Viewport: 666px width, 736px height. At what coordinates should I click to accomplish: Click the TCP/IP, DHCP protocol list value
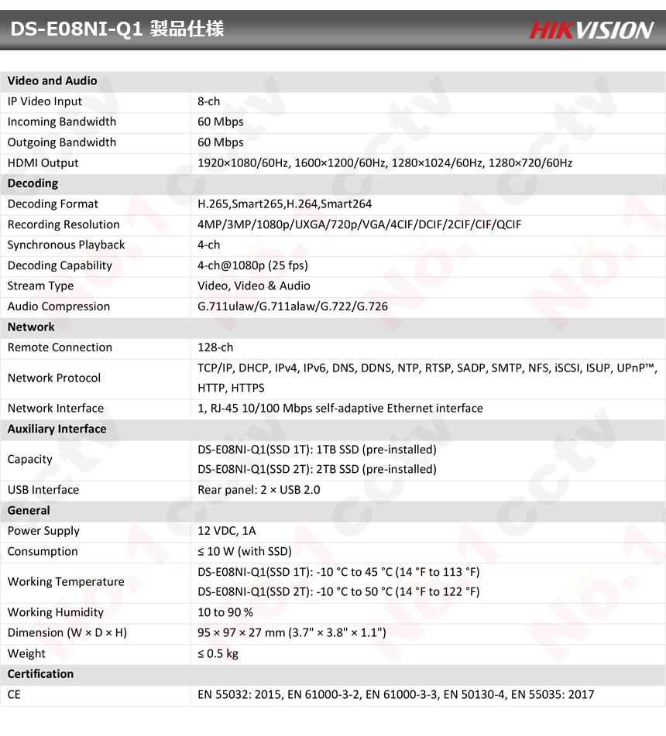pyautogui.click(x=427, y=378)
